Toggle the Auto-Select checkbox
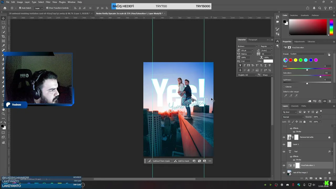336x189 pixels. pos(20,8)
